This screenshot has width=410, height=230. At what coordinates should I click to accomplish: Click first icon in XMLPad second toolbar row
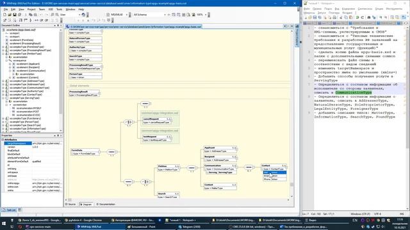point(4,20)
